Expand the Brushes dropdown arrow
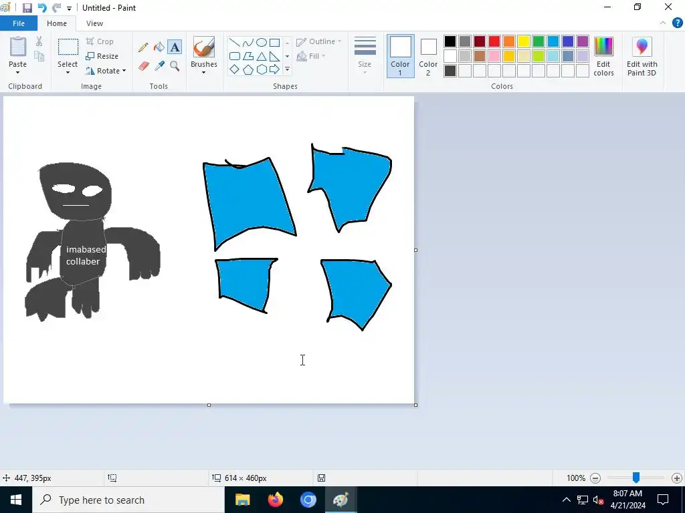Image resolution: width=685 pixels, height=513 pixels. coord(203,72)
